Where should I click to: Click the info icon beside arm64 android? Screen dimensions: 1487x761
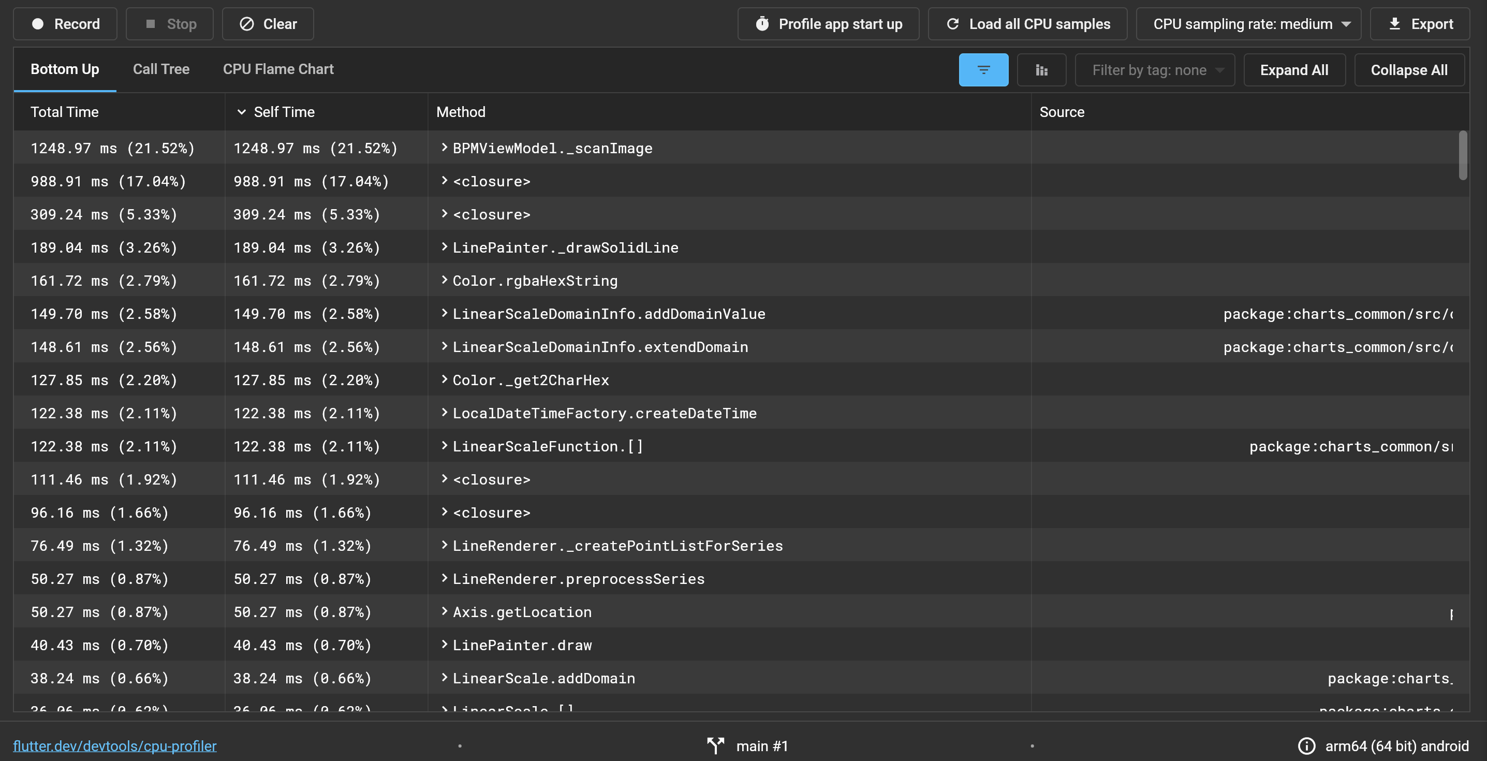[x=1306, y=746]
